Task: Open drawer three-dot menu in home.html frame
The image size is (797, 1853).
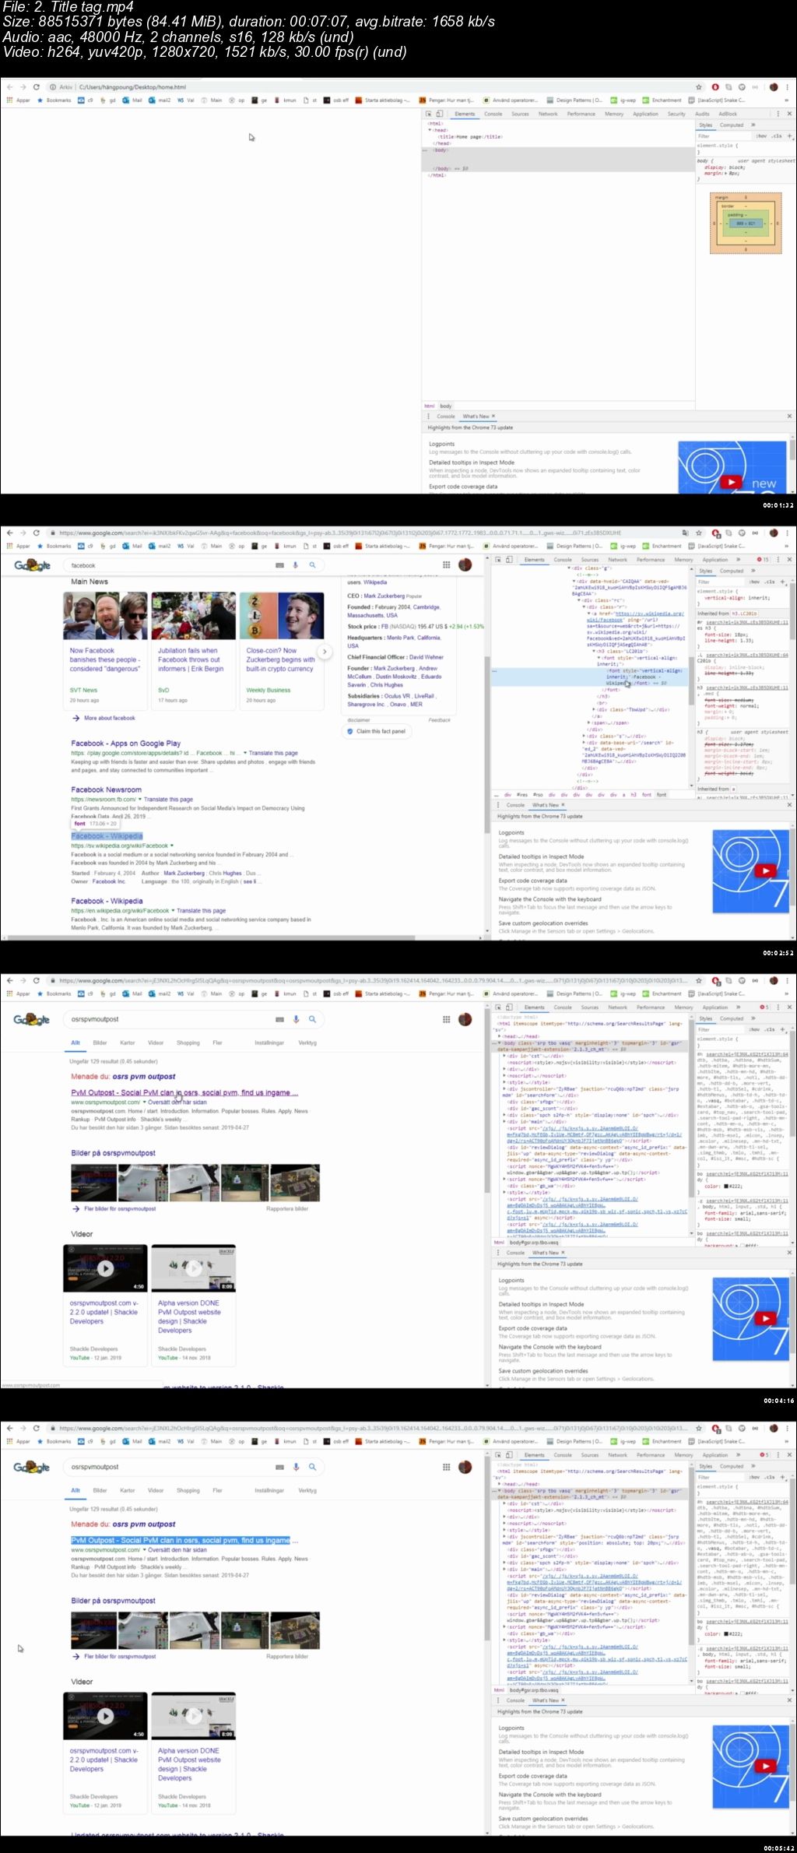Action: 429,417
